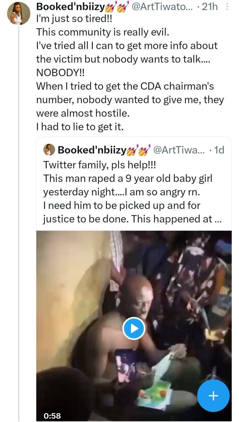Screen dimensions: 239x422
Task: Click the line "I had to lie to get it."
Action: (x=79, y=127)
